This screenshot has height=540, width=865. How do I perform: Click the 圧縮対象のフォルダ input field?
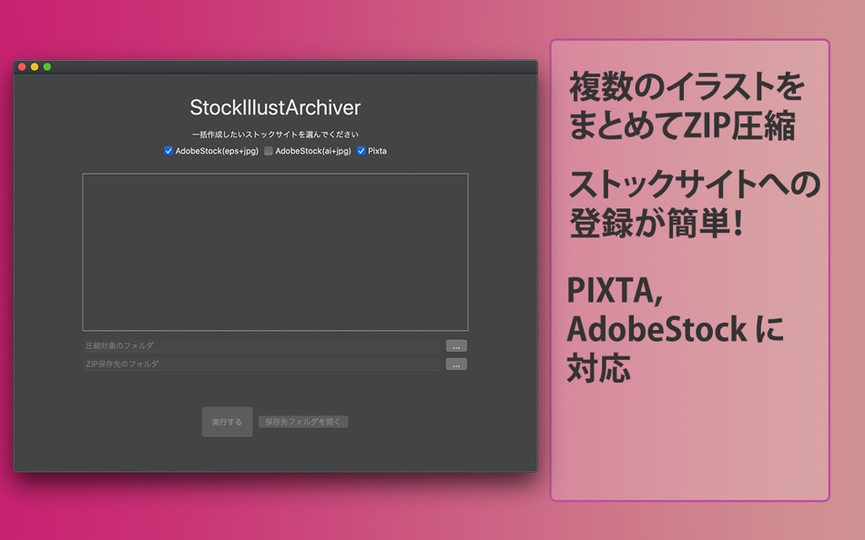pos(261,346)
